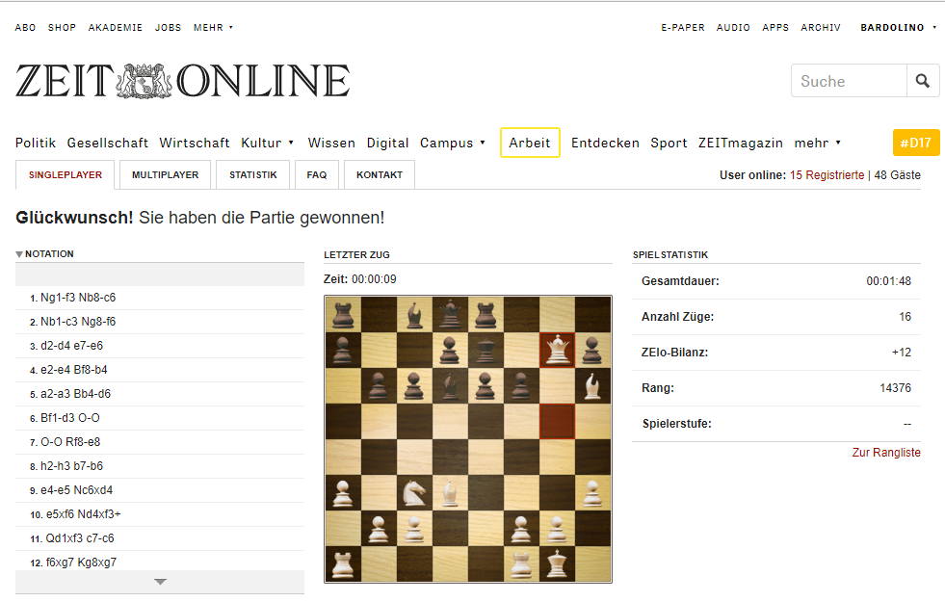Open the Kultur dropdown menu
This screenshot has height=602, width=945.
click(x=268, y=143)
